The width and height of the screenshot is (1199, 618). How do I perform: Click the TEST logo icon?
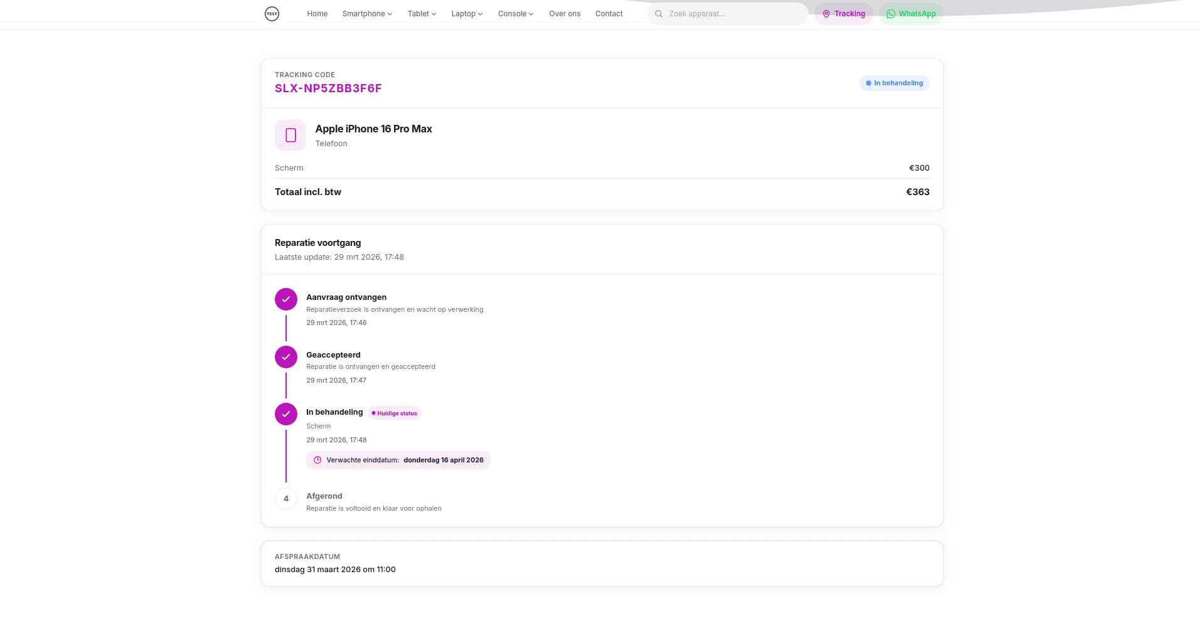(x=272, y=13)
